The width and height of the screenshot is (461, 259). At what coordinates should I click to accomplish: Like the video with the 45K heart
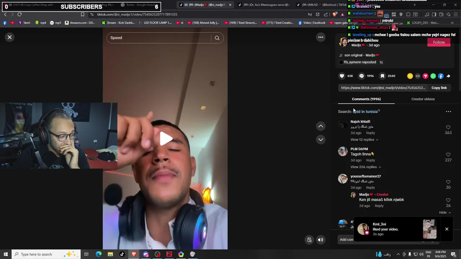(342, 76)
